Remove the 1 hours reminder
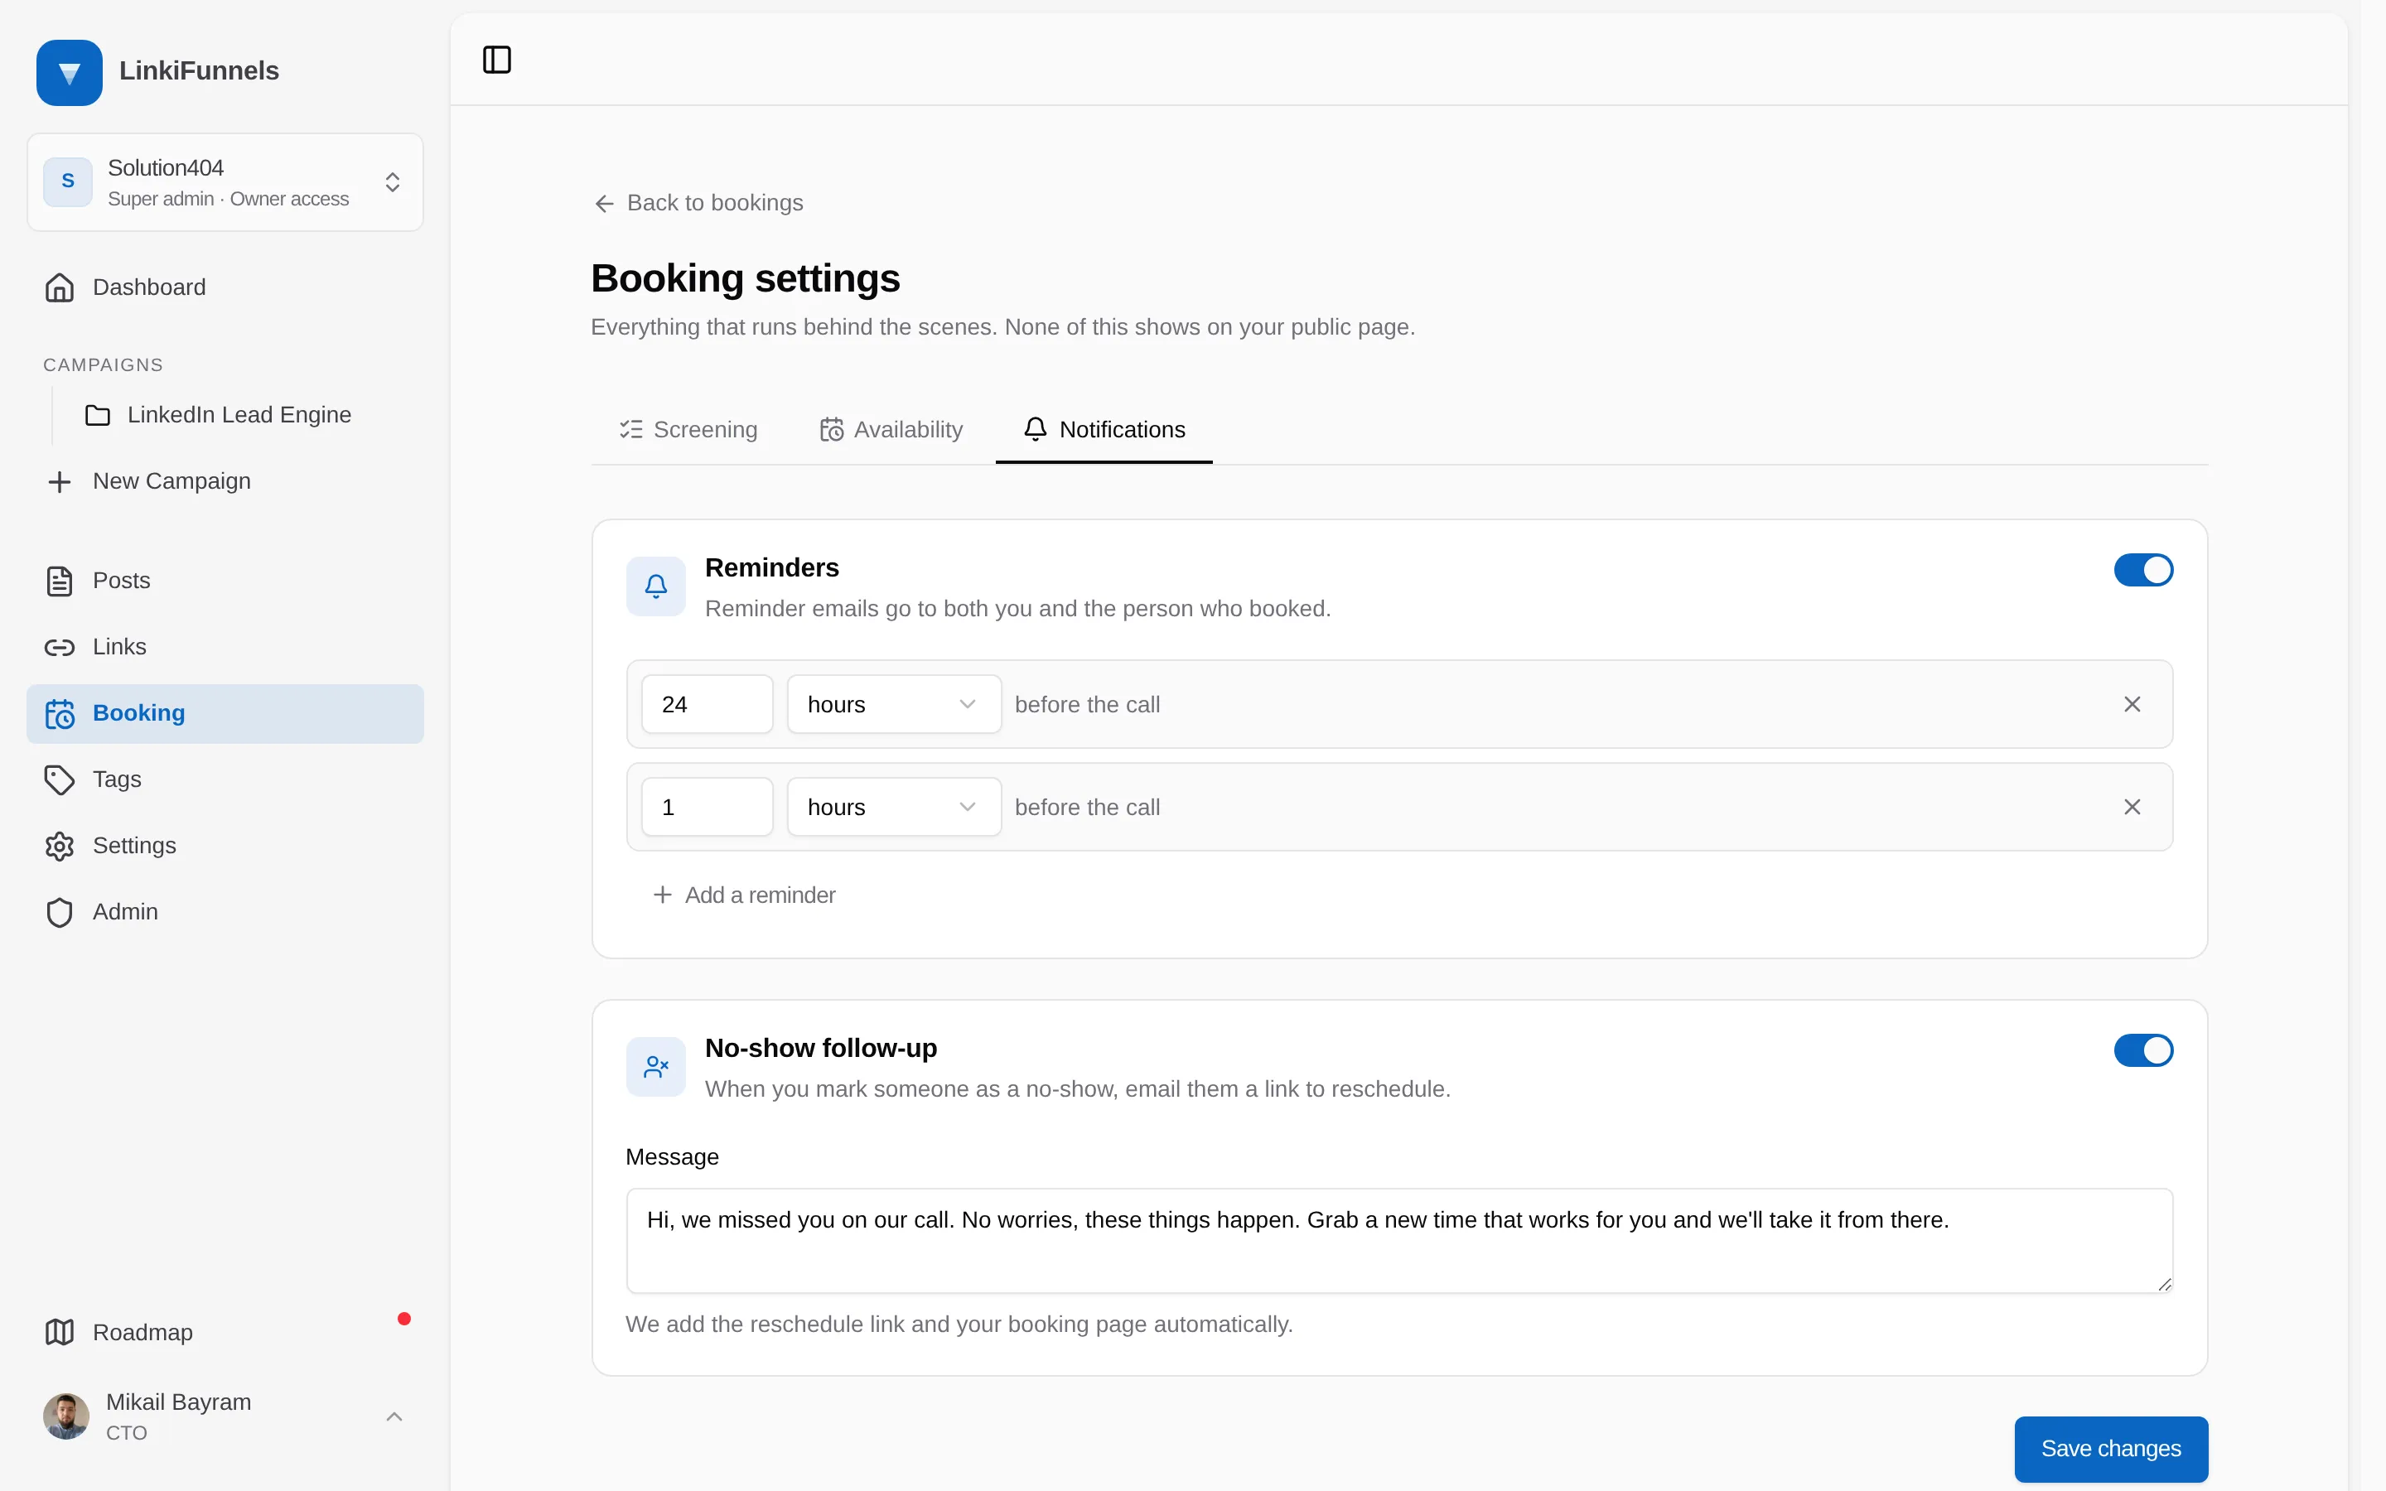The width and height of the screenshot is (2386, 1491). pos(2132,807)
